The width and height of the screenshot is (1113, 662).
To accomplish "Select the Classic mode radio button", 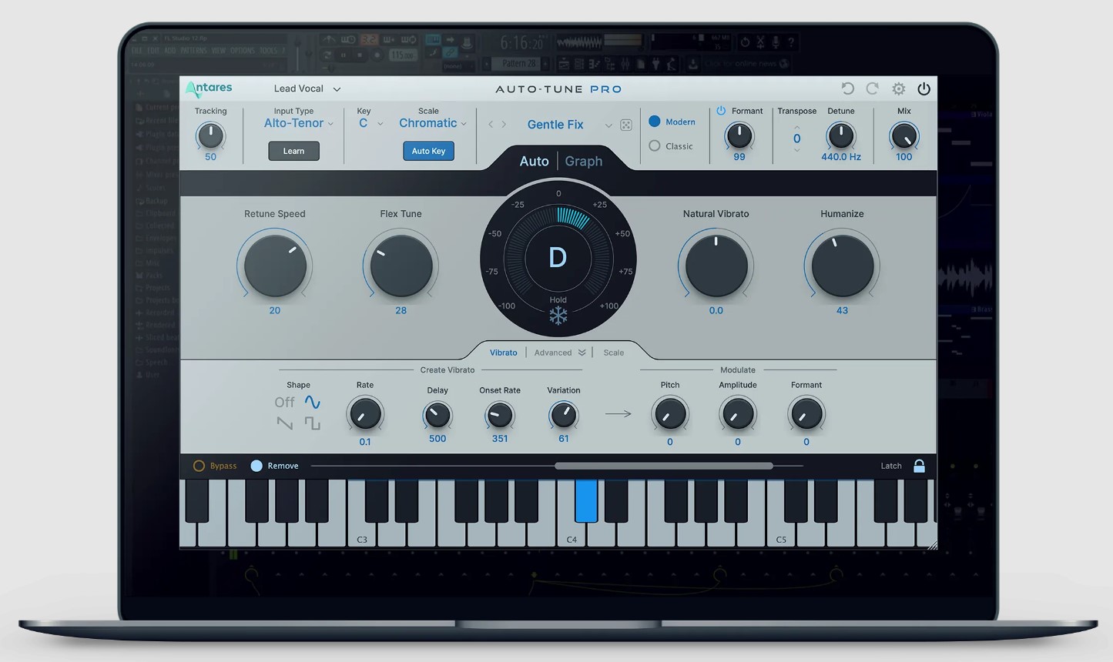I will tap(655, 145).
